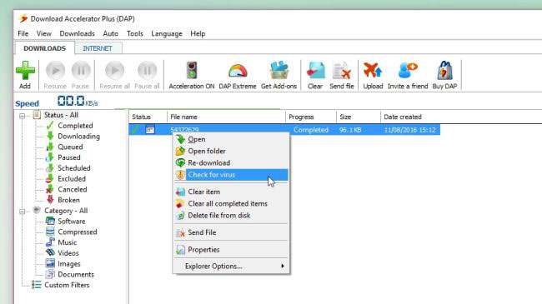Click the Get Add-ons puzzle icon
Viewport: 542px width, 304px height.
tap(279, 71)
